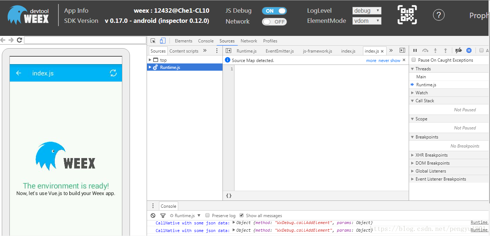
Task: Open the QR code scanner icon
Action: click(x=407, y=15)
